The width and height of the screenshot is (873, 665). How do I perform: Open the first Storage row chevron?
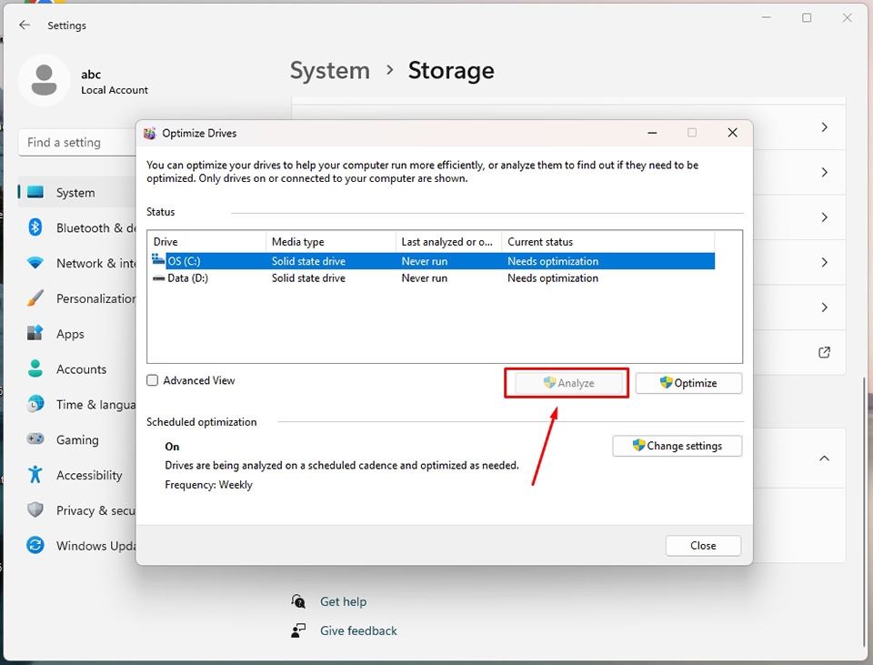click(x=825, y=127)
